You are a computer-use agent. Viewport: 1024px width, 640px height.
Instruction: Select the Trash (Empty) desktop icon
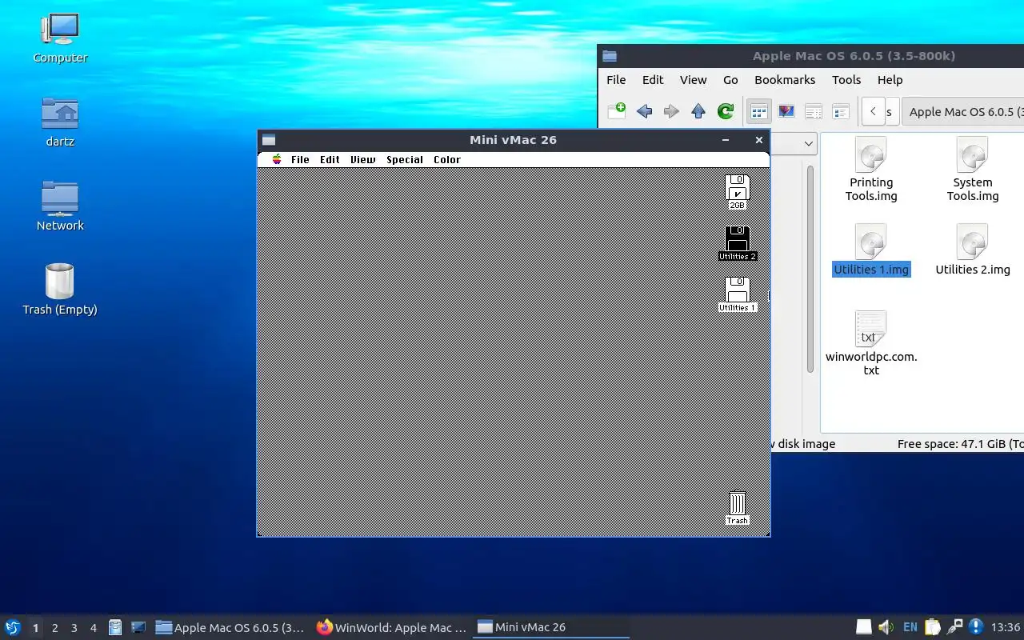point(60,290)
